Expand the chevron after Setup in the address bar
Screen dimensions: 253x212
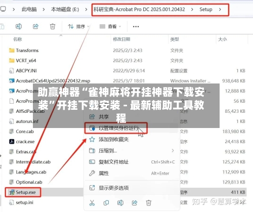coord(220,10)
